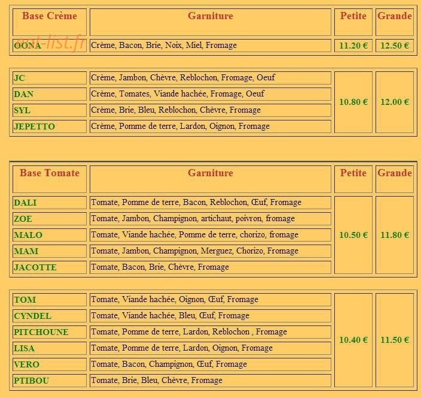Click LISA's garniture with Lardon, Oignon
The image size is (421, 398).
point(182,348)
